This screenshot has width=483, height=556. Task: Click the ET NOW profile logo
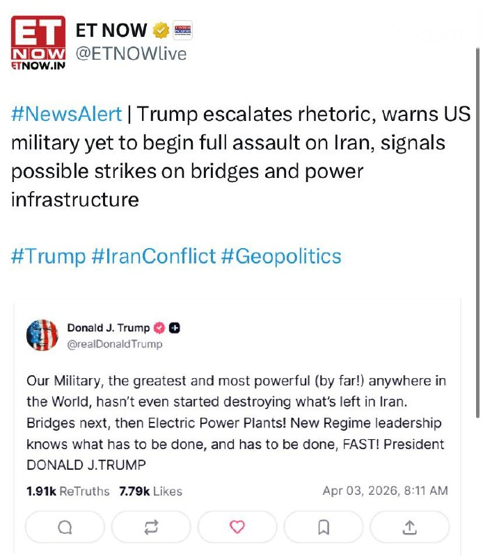point(38,43)
